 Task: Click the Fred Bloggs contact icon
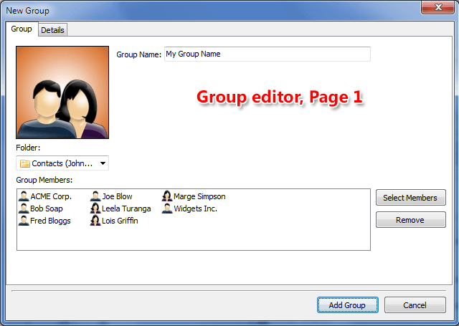coord(24,221)
